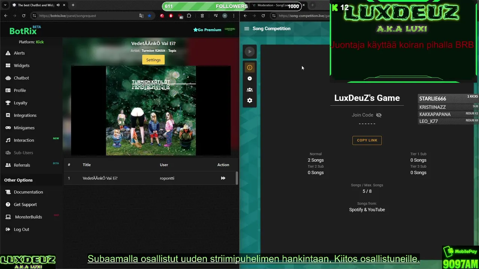Screen dimensions: 479x269
Task: Toggle Join Code visibility eye icon
Action: pos(379,115)
